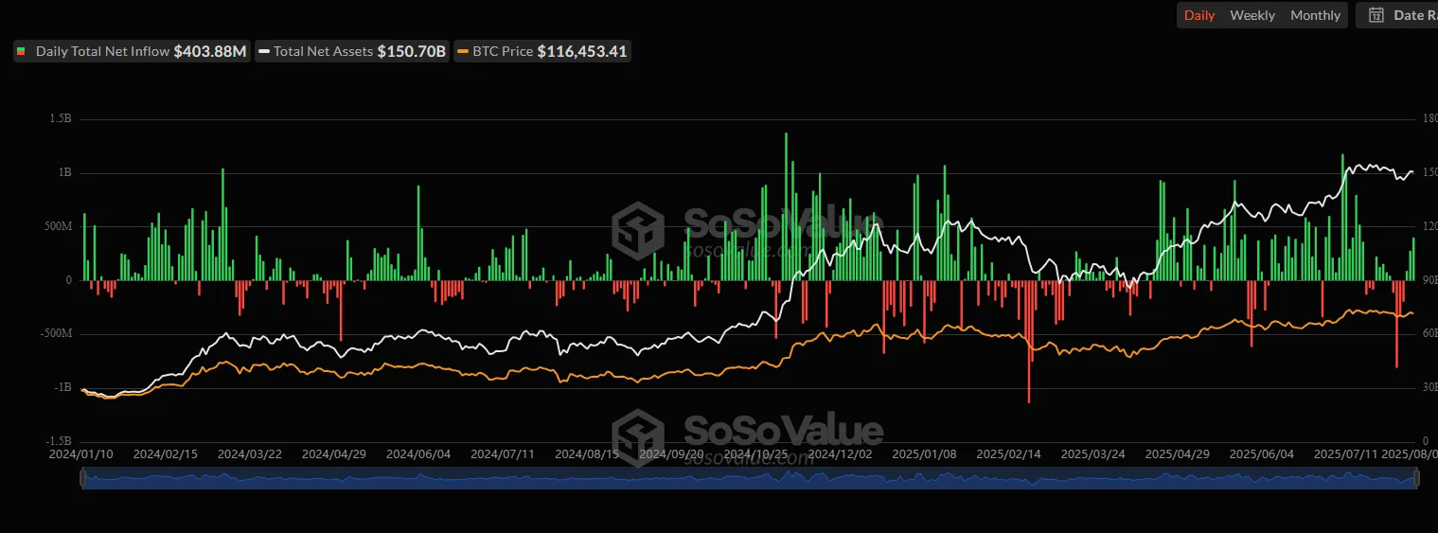Click the 2025/02/14 x-axis date label

pyautogui.click(x=1008, y=453)
